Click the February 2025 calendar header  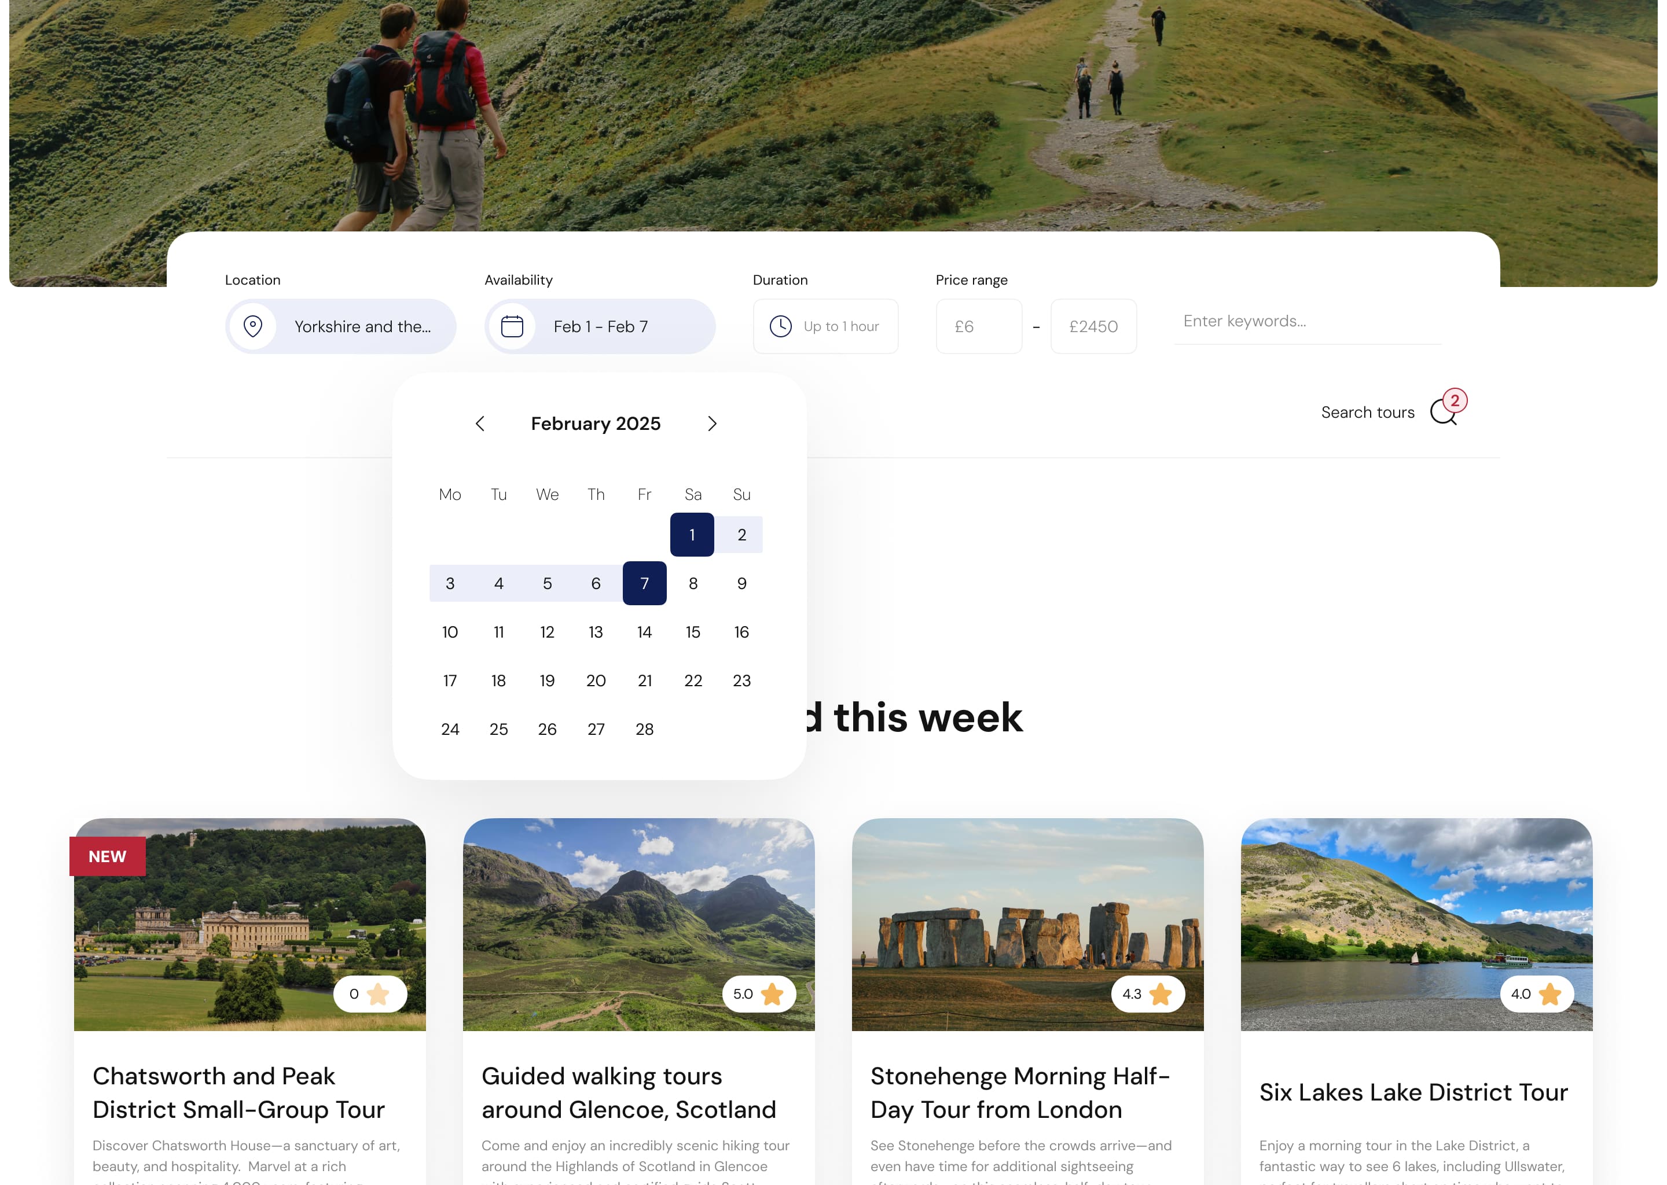[595, 423]
